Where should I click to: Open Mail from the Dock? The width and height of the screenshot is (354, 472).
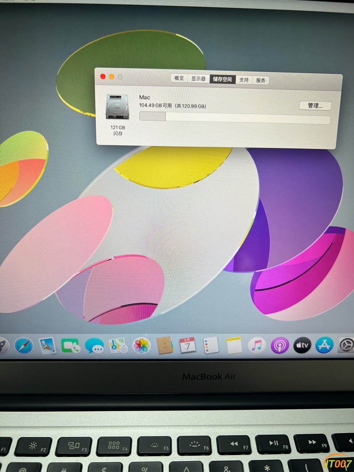tap(47, 346)
